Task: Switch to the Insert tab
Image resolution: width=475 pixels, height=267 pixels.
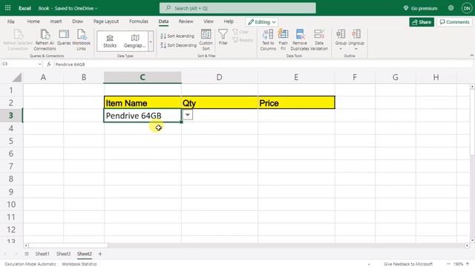Action: (x=56, y=22)
